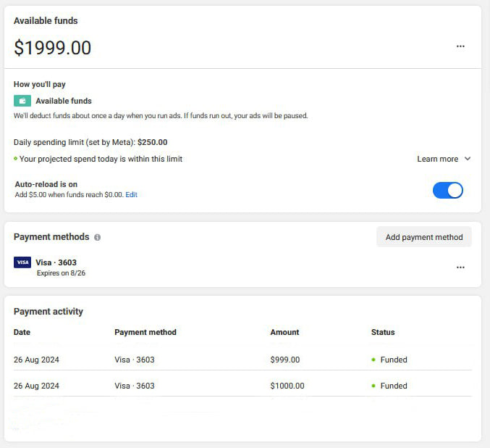Edit the auto-reload amount settings
Image resolution: width=490 pixels, height=448 pixels.
point(131,195)
